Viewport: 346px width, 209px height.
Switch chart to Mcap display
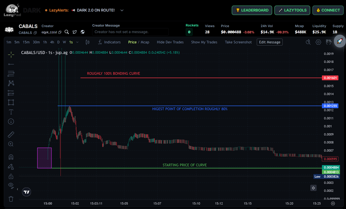[145, 42]
